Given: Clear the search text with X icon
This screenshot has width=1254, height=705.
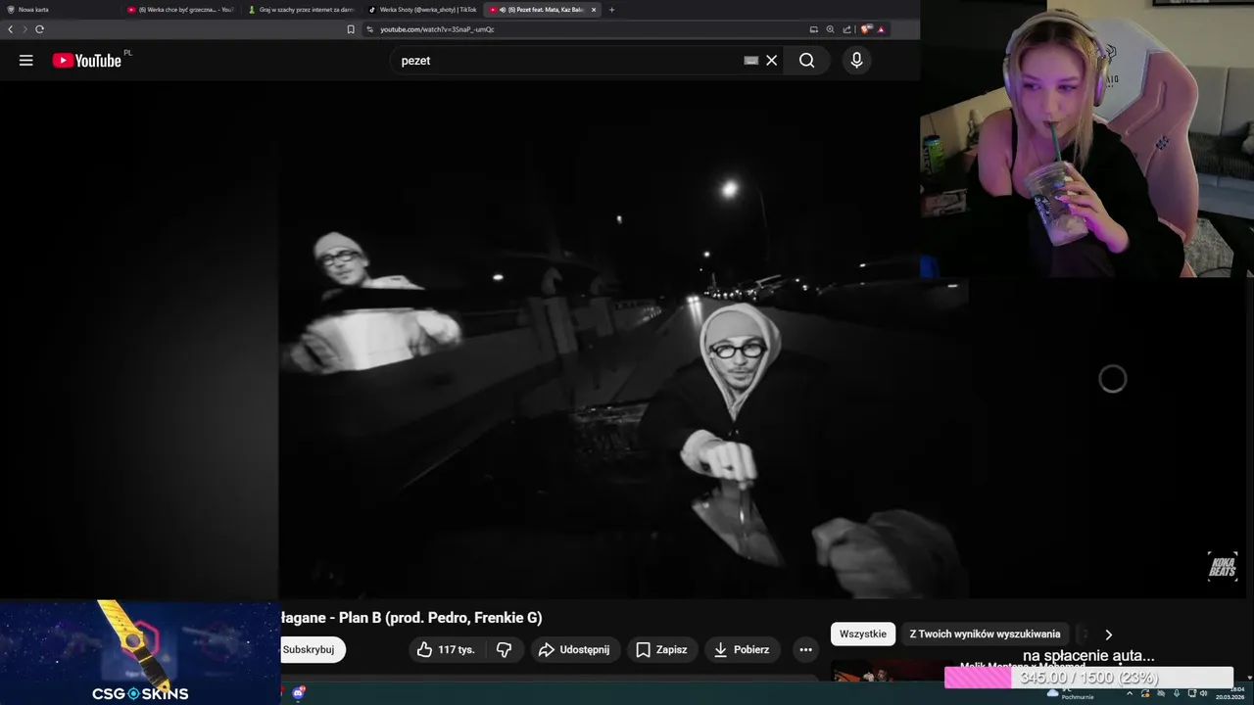Looking at the screenshot, I should pyautogui.click(x=772, y=61).
